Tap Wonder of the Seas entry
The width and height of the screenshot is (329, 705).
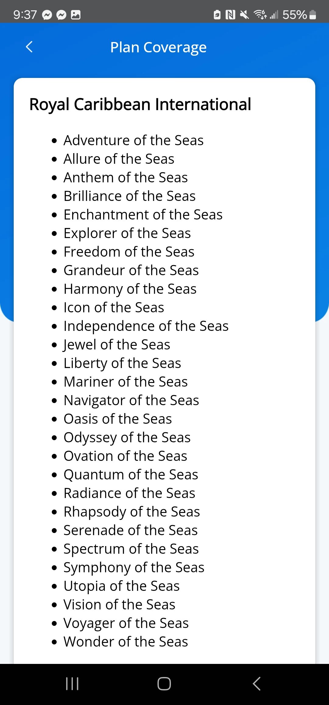click(126, 642)
